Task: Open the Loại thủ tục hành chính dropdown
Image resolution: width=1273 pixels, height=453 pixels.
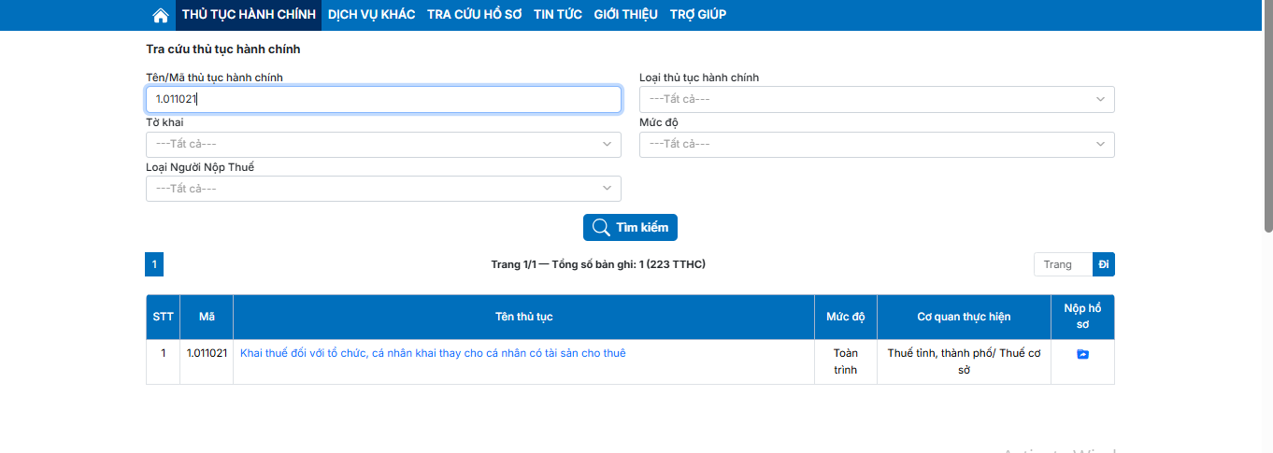Action: [x=876, y=99]
